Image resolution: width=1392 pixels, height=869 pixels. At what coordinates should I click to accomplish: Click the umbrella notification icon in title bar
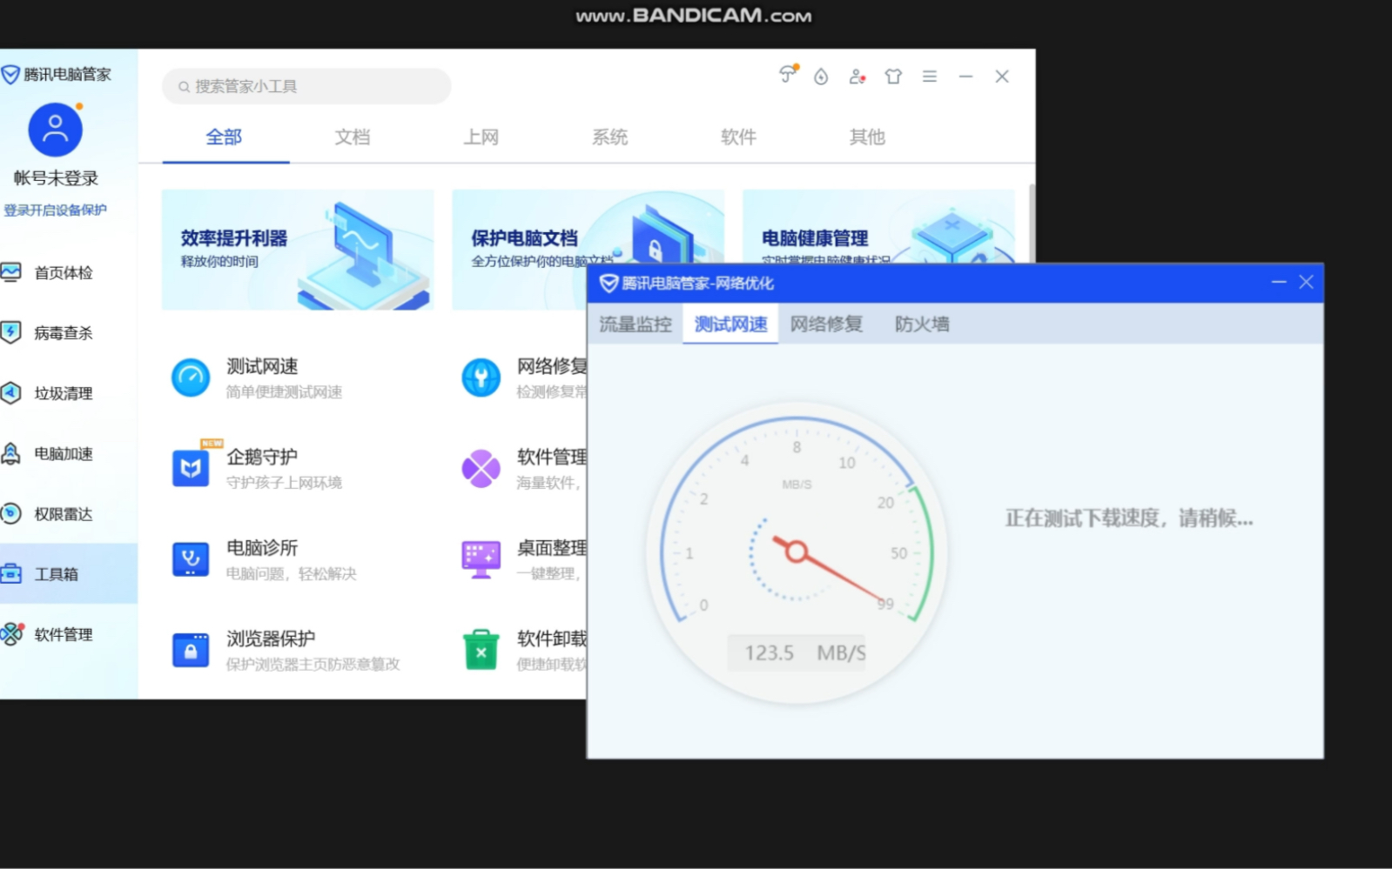point(788,75)
